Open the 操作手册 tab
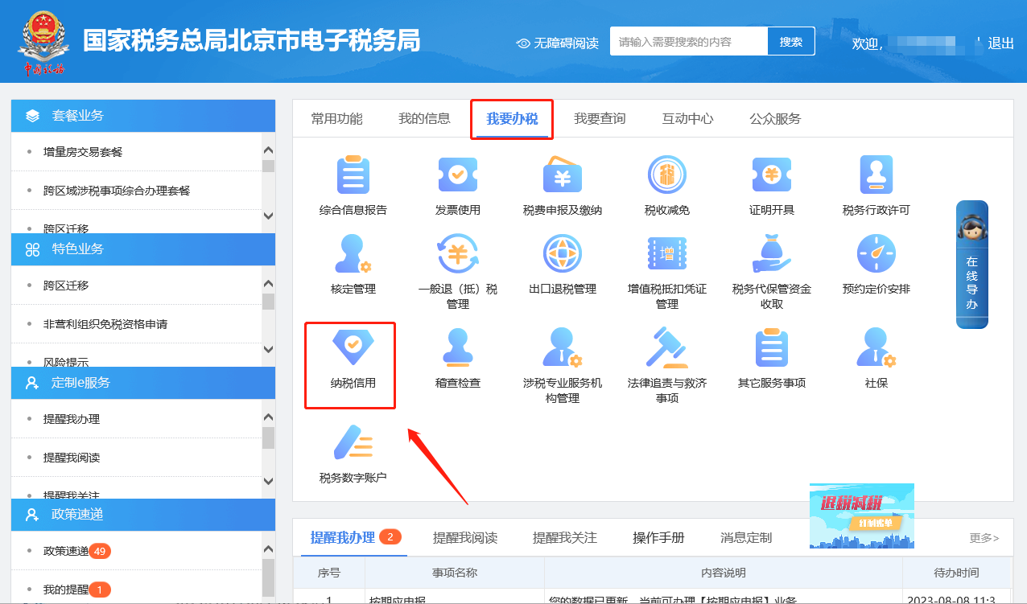Viewport: 1027px width, 604px height. click(658, 537)
